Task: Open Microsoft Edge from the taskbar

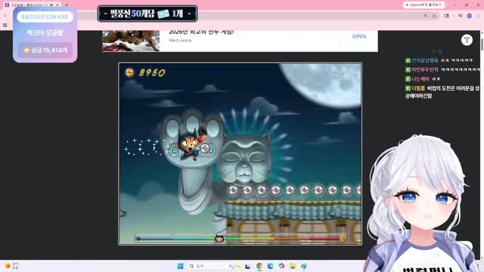Action: (271, 266)
